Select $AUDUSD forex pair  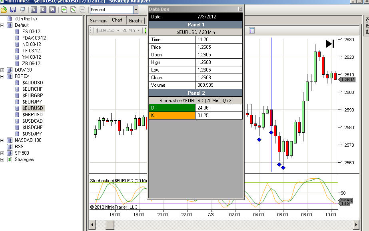click(33, 83)
